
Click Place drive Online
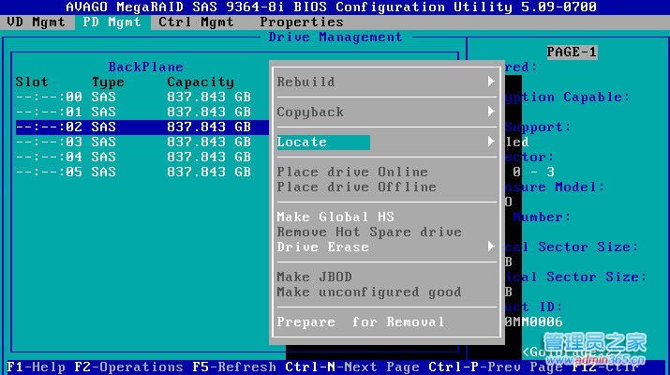coord(352,172)
